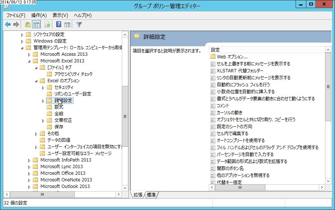Image resolution: width=335 pixels, height=210 pixels.
Task: Expand the セキュリティ node
Action: click(x=43, y=87)
